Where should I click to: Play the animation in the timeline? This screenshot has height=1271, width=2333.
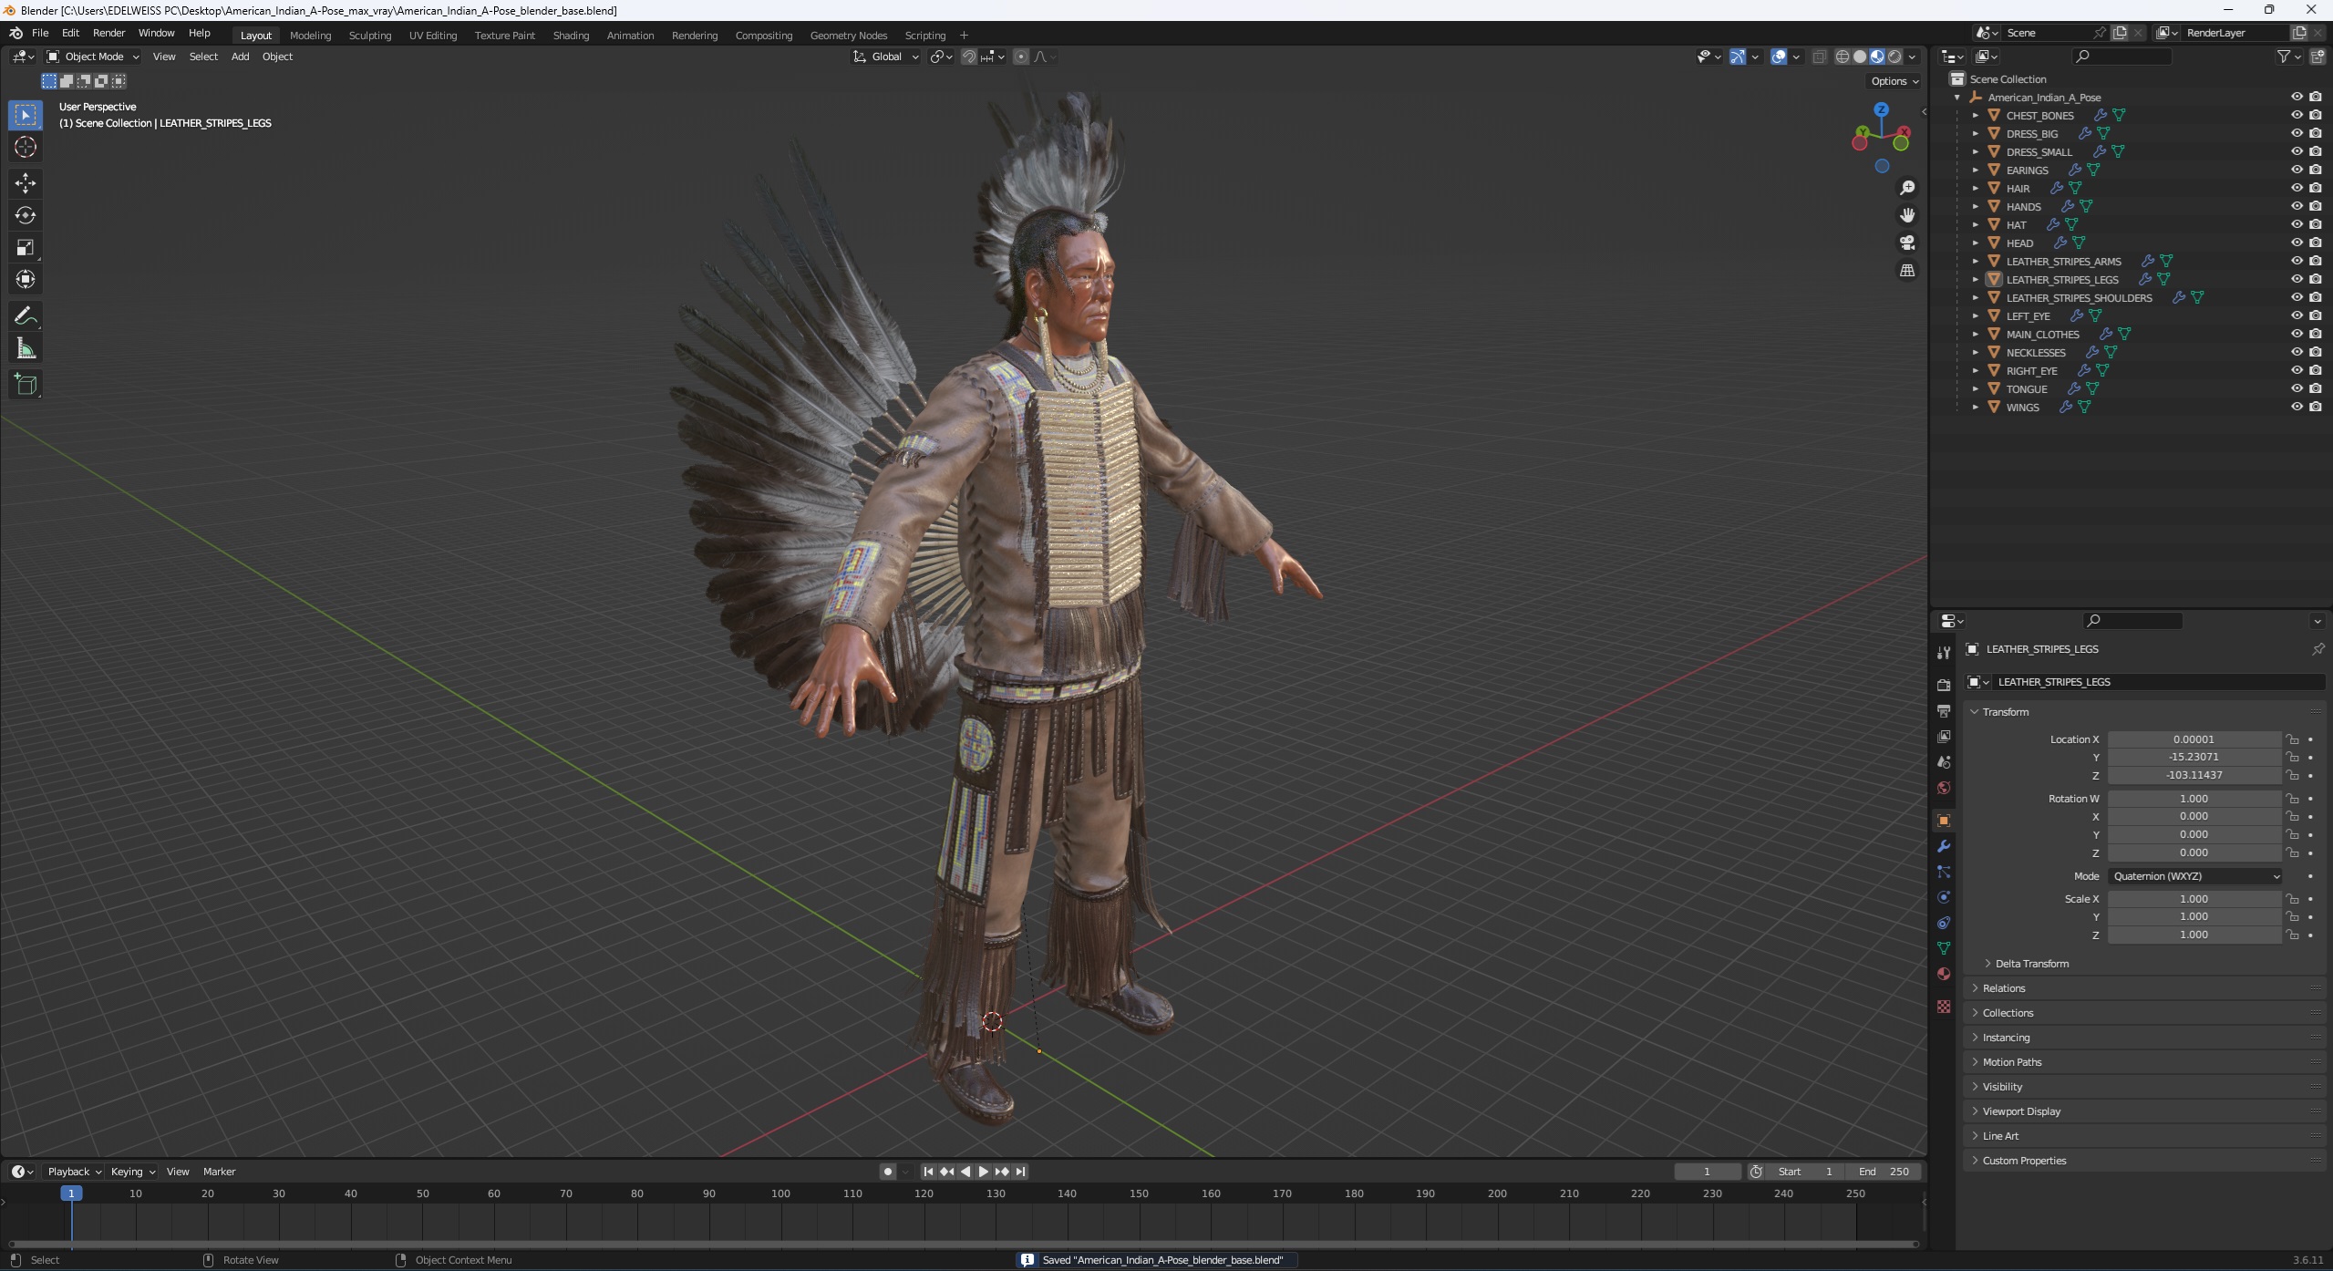[983, 1172]
